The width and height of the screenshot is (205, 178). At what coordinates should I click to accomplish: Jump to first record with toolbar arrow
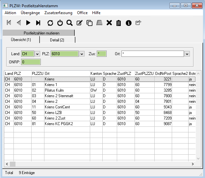click(x=9, y=23)
